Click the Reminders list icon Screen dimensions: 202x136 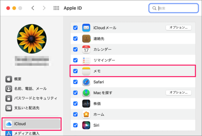click(x=86, y=60)
